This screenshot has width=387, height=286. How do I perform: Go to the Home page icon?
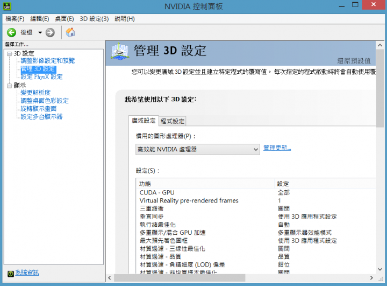[70, 32]
